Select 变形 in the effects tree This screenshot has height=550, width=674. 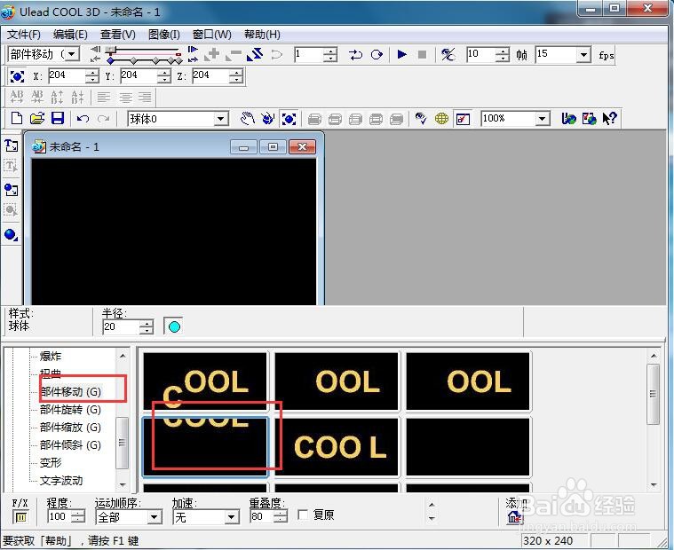tap(51, 463)
